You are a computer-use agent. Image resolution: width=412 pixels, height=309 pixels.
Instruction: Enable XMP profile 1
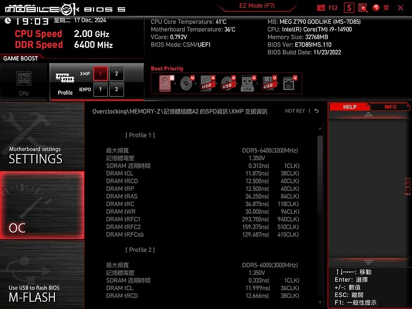click(x=100, y=73)
